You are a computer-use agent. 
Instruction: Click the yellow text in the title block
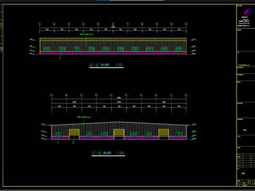click(245, 130)
